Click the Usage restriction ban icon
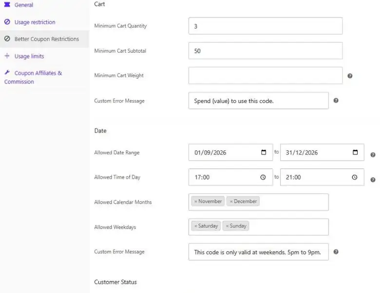The width and height of the screenshot is (380, 293). click(x=7, y=22)
